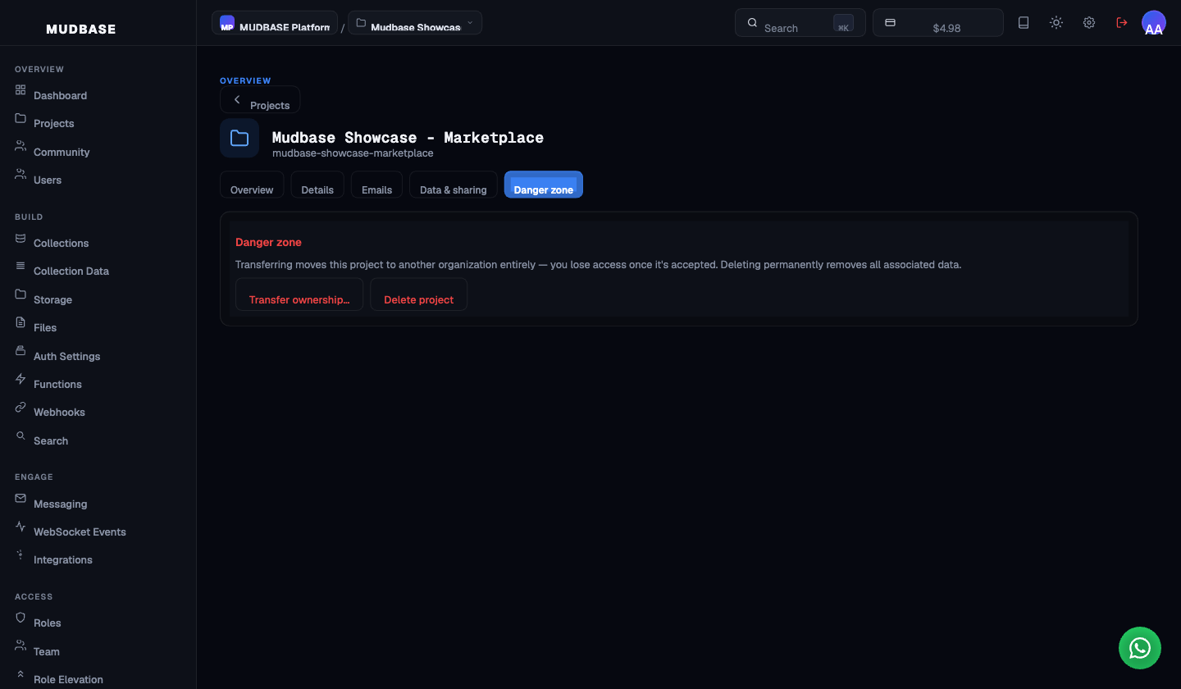Click the Messaging envelope icon
This screenshot has height=689, width=1181.
[x=21, y=498]
